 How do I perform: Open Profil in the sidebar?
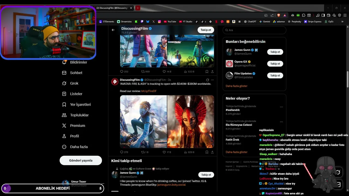pyautogui.click(x=70, y=136)
